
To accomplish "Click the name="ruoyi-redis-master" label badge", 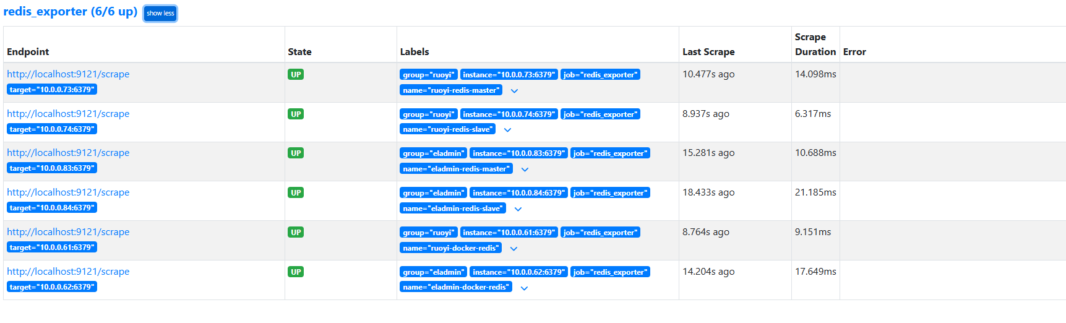I will (x=450, y=90).
